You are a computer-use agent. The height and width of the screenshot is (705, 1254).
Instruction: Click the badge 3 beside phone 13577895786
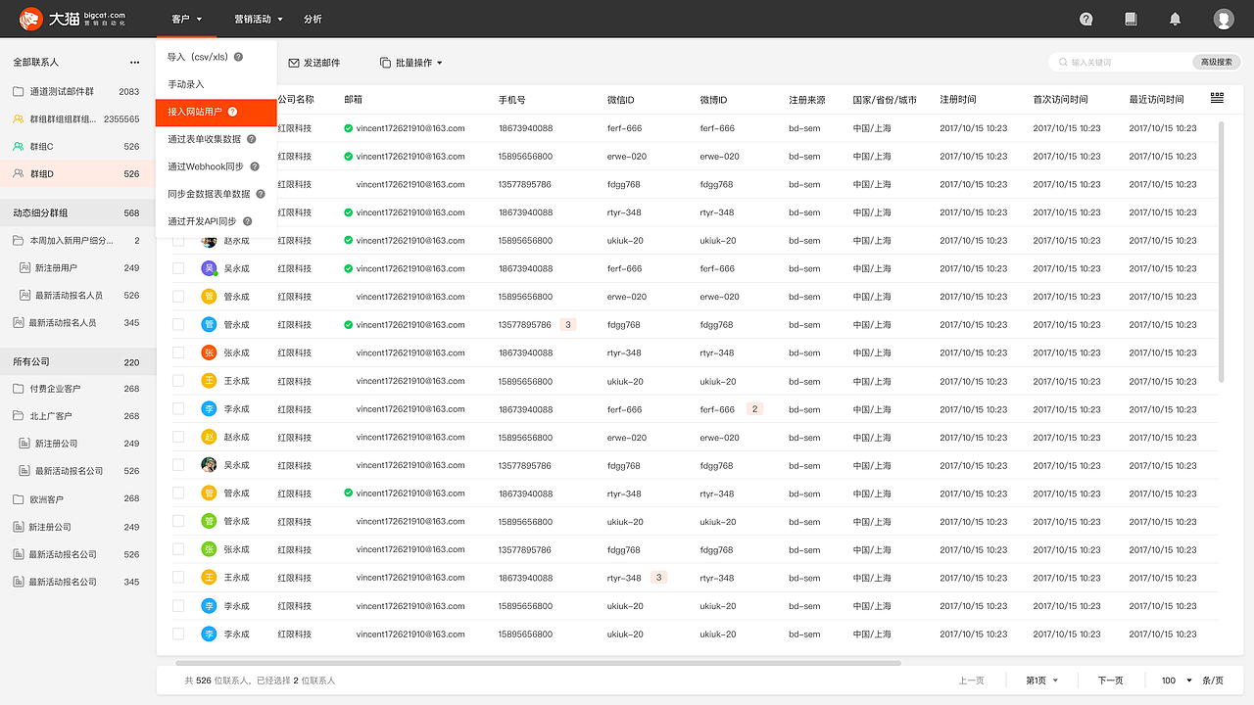click(x=567, y=324)
